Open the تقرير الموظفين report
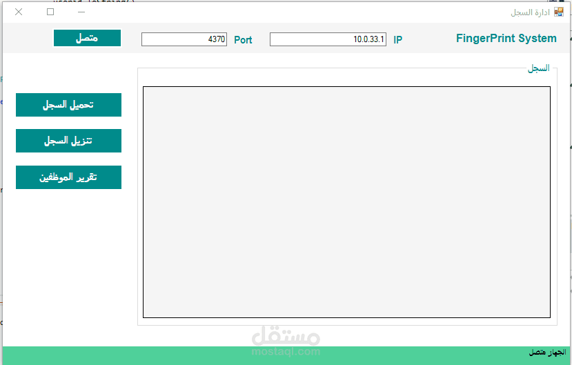Viewport: 572px width, 365px height. point(68,177)
